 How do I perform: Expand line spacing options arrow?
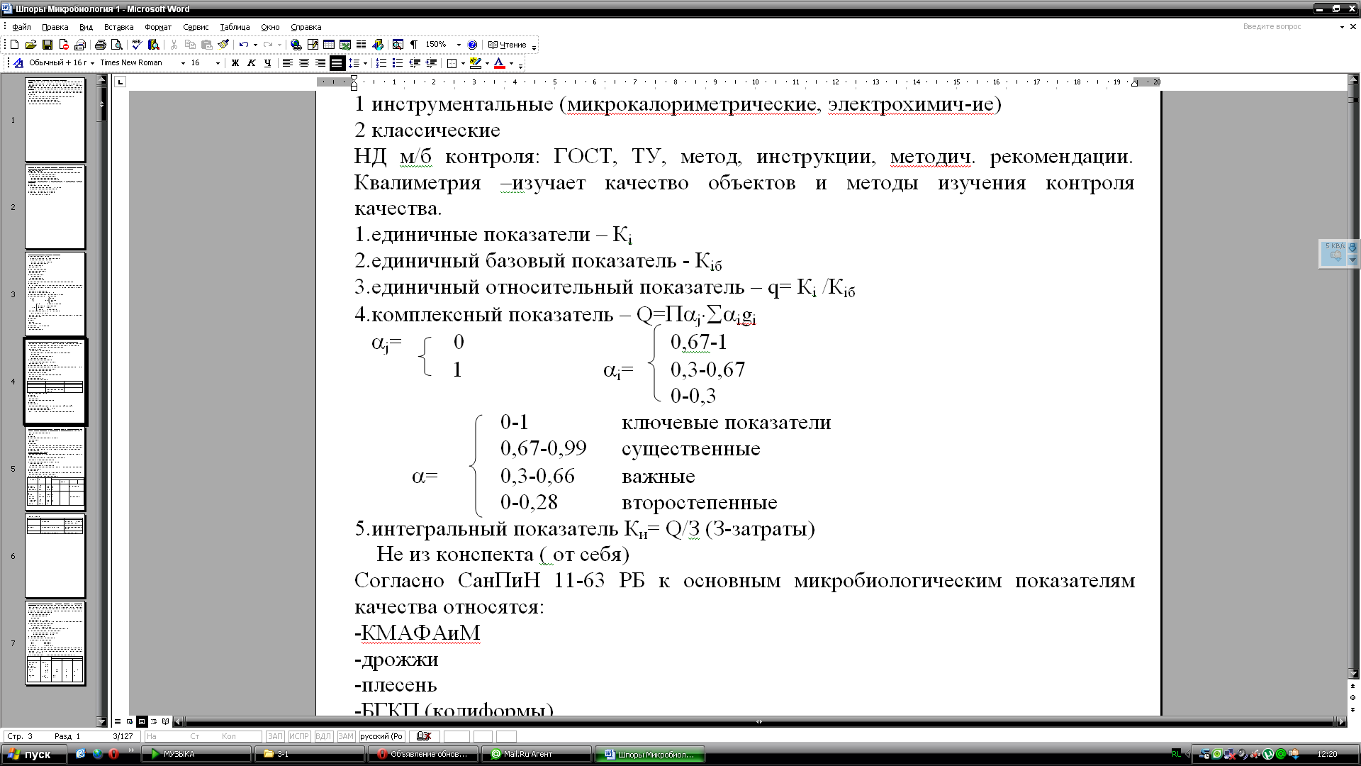tap(365, 63)
